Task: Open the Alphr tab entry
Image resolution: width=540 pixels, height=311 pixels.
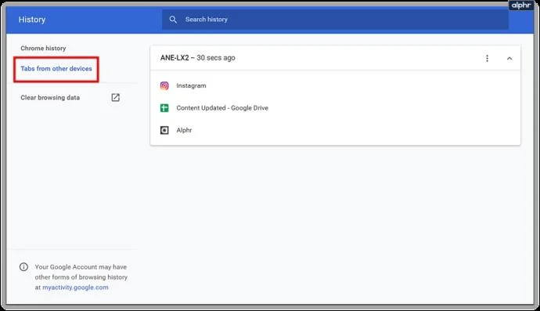Action: (184, 130)
